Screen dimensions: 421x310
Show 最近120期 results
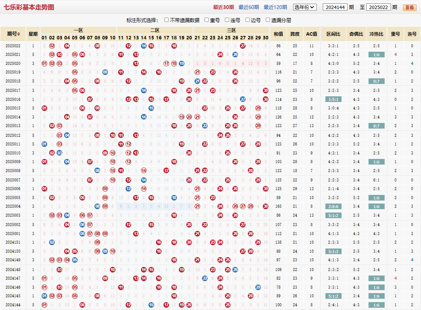click(x=275, y=7)
